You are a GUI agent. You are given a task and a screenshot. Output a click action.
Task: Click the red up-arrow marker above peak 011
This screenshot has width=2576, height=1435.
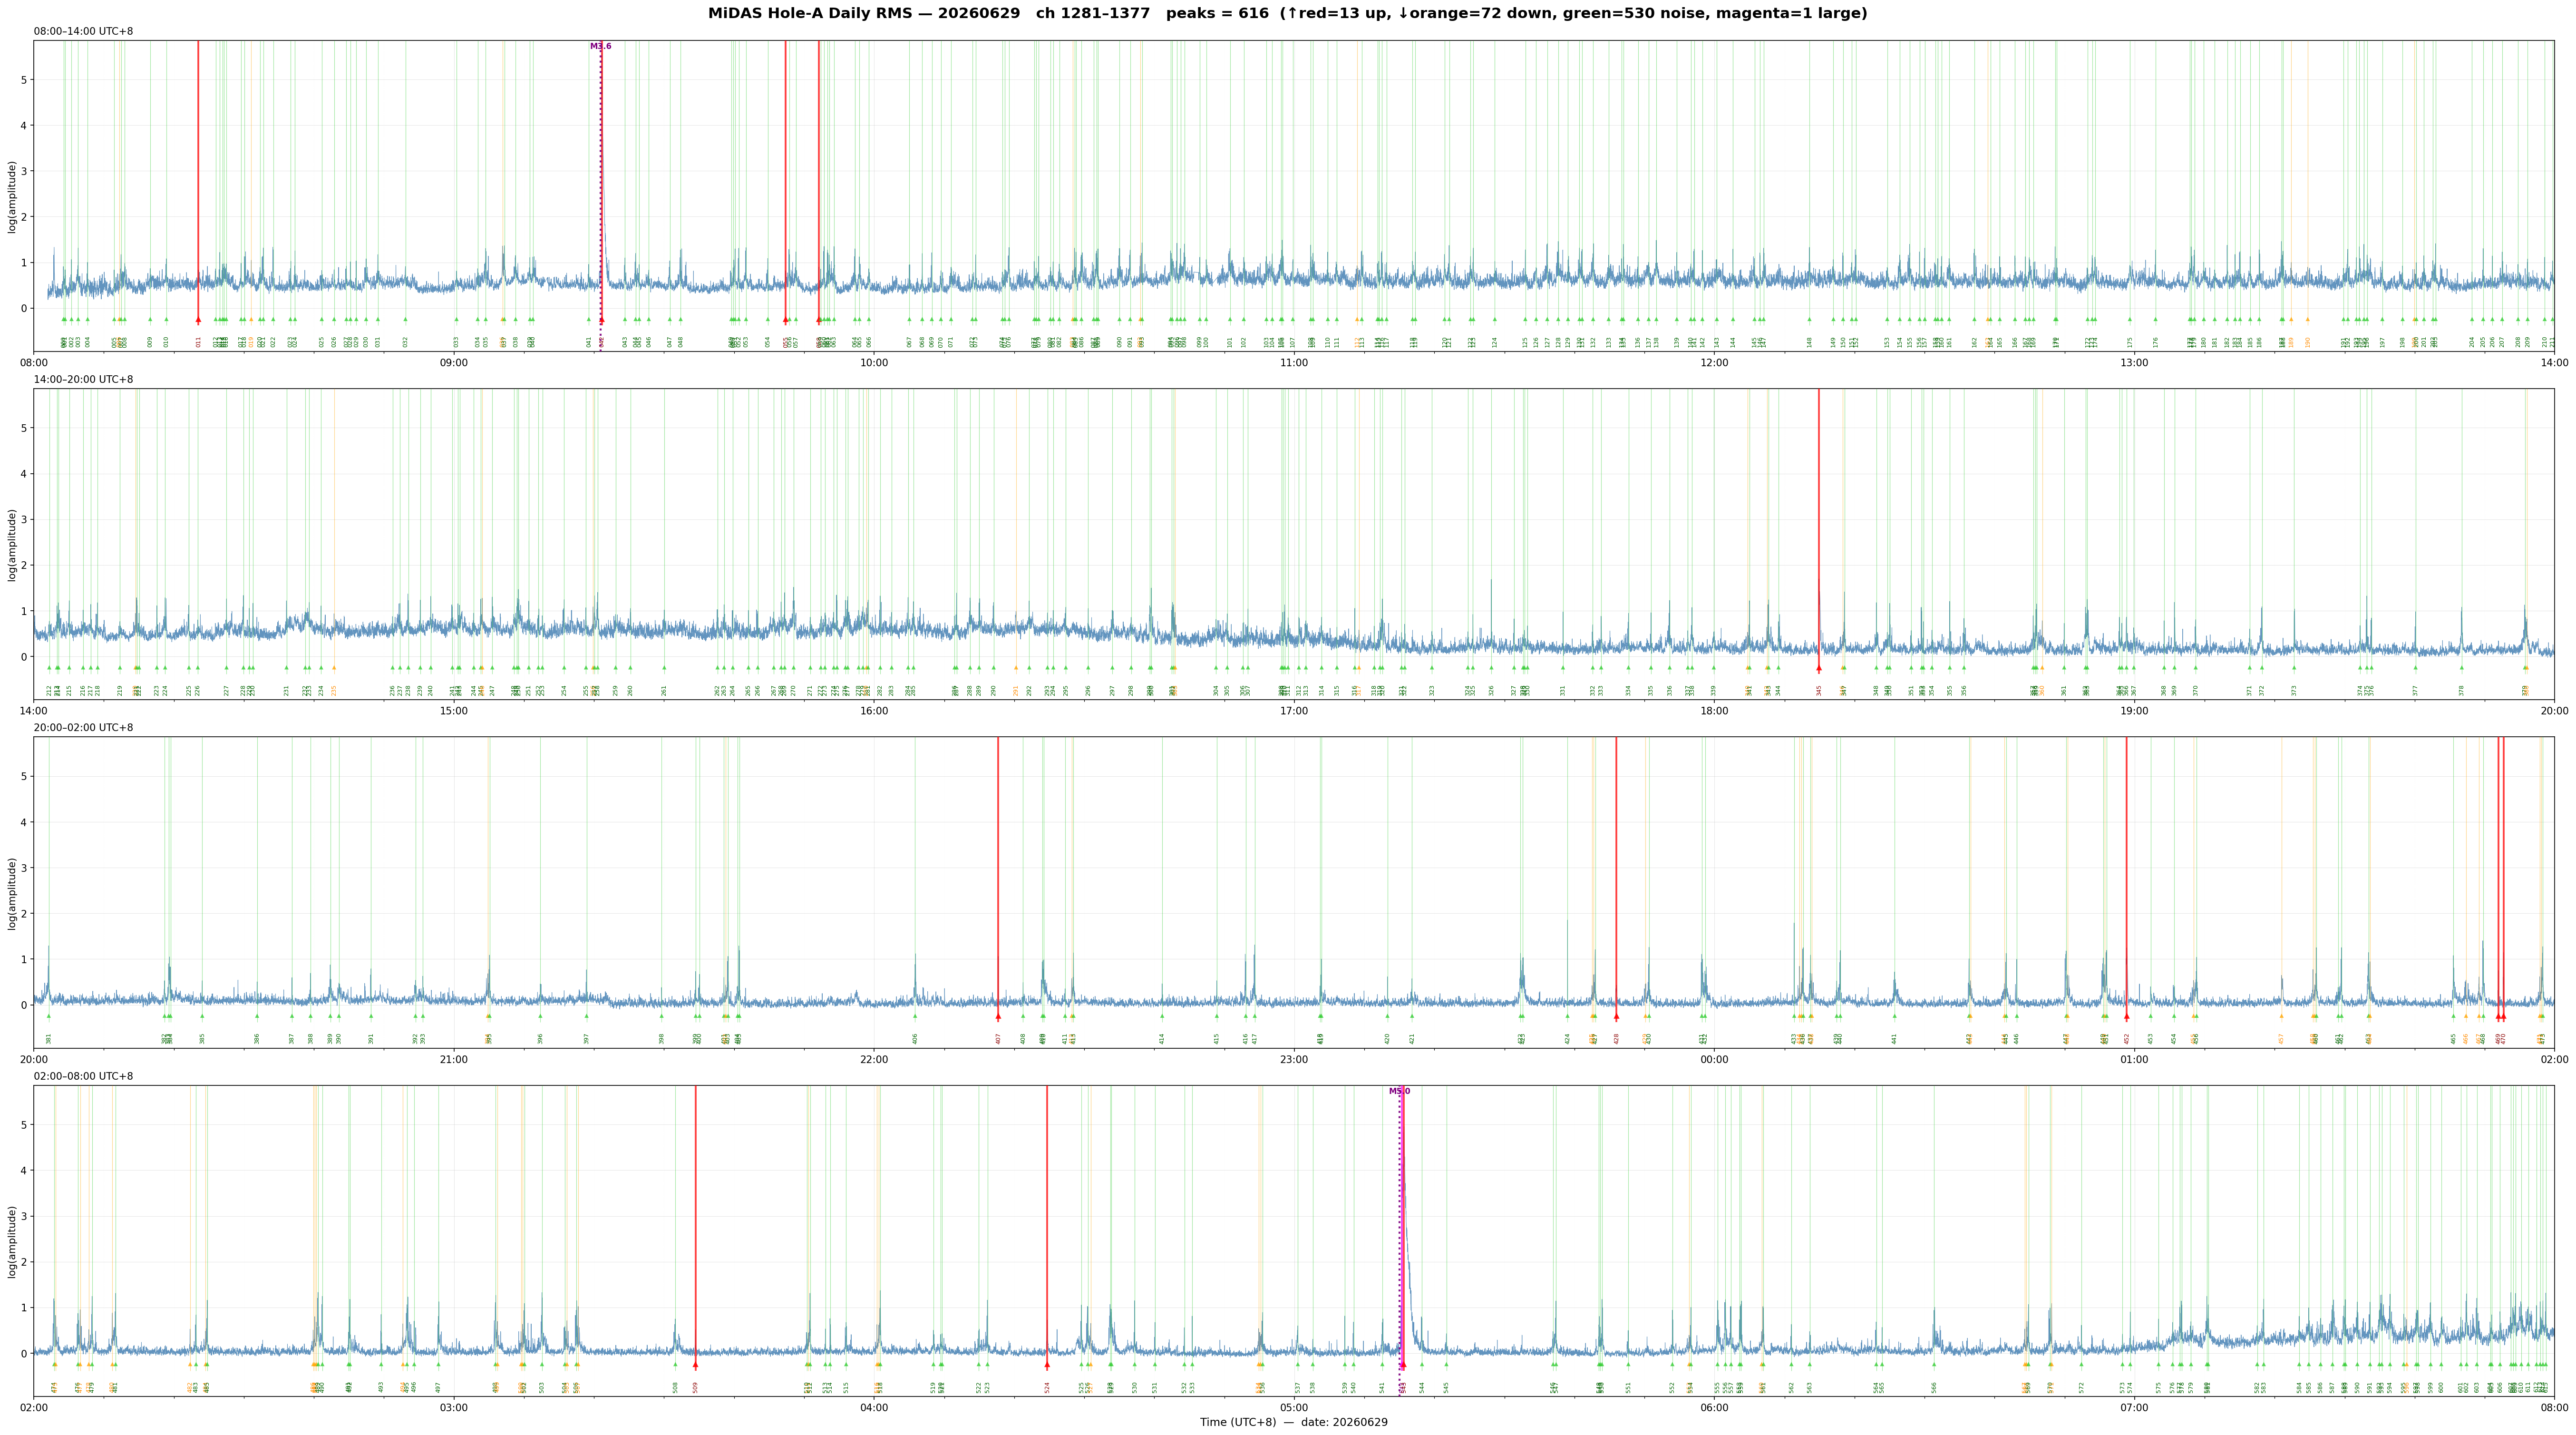(198, 321)
